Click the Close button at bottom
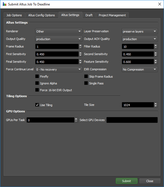This screenshot has height=187, width=164. (150, 181)
